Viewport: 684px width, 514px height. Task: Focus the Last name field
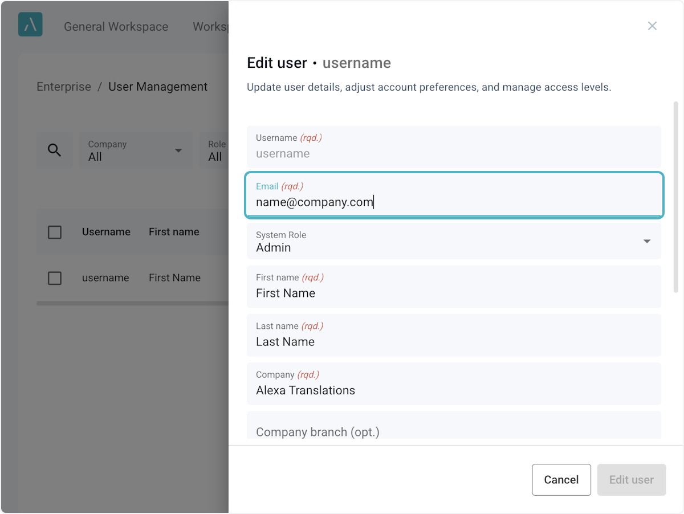(x=454, y=341)
